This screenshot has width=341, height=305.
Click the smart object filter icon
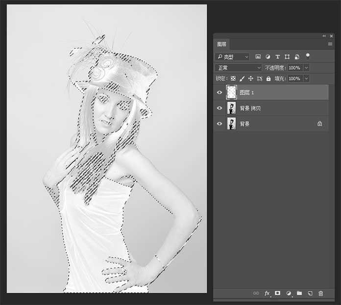click(296, 57)
